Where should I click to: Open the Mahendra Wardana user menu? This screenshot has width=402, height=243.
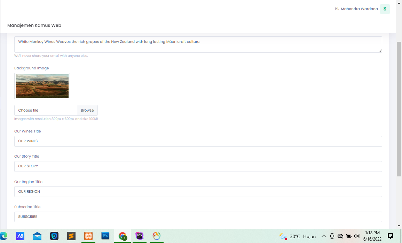pyautogui.click(x=359, y=9)
